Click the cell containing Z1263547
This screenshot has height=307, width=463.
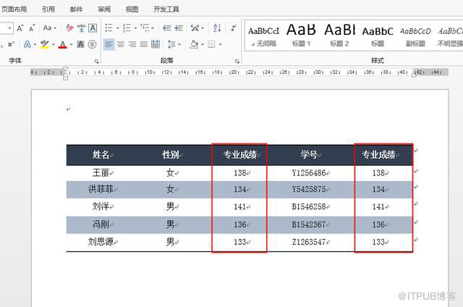pyautogui.click(x=310, y=242)
